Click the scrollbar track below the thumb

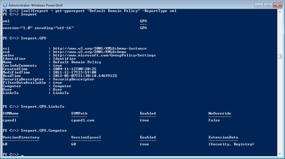coord(280,108)
